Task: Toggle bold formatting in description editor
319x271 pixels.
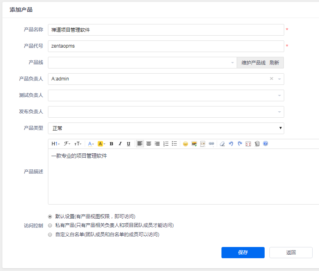Action: coord(111,144)
